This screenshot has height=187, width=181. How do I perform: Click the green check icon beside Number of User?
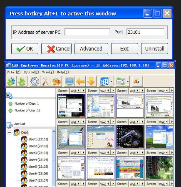[x=10, y=111]
